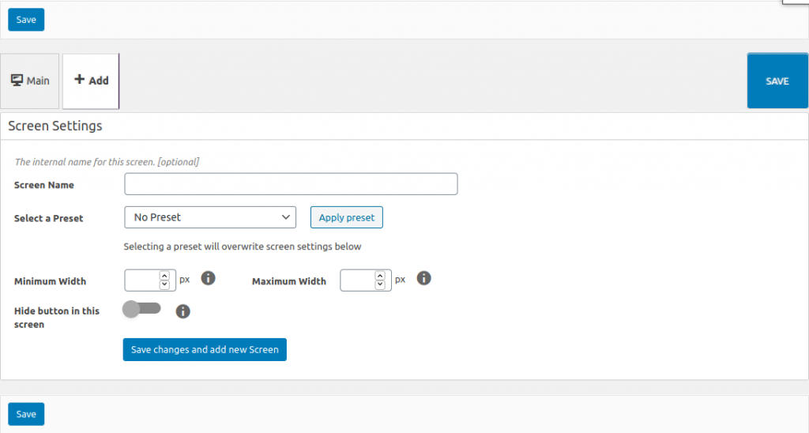Click the monitor icon on Main tab
This screenshot has width=809, height=433.
tap(17, 81)
